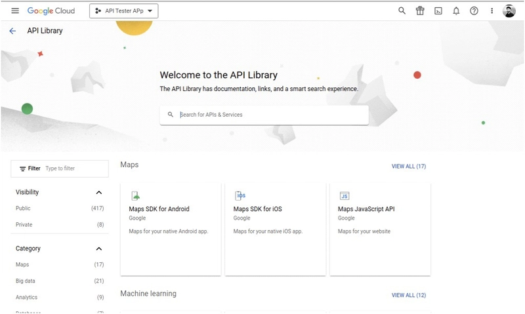Viewport: 525px width, 314px height.
Task: Open the free trial gift icon
Action: pyautogui.click(x=420, y=10)
